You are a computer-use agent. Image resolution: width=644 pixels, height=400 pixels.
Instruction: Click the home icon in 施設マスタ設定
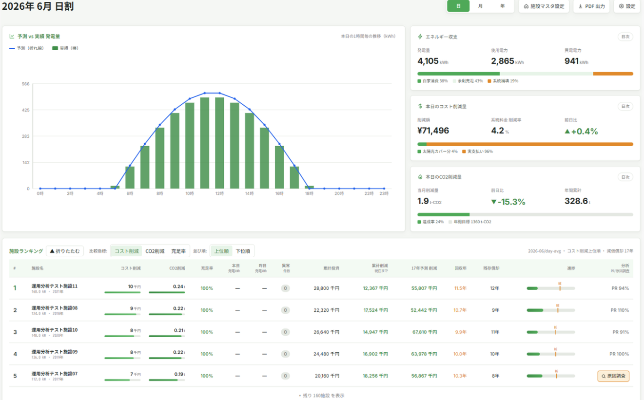(526, 6)
